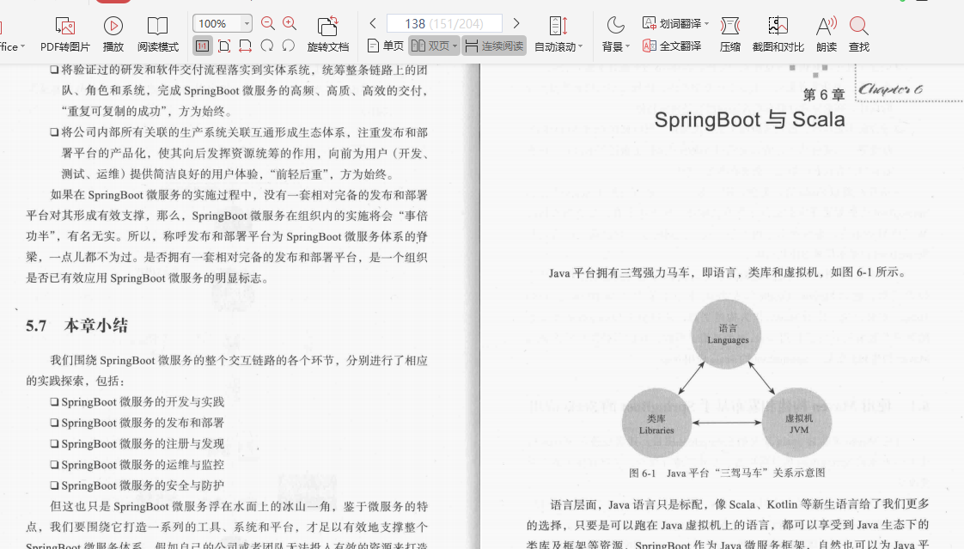Set actual size with the 1:1 icon

pos(202,46)
